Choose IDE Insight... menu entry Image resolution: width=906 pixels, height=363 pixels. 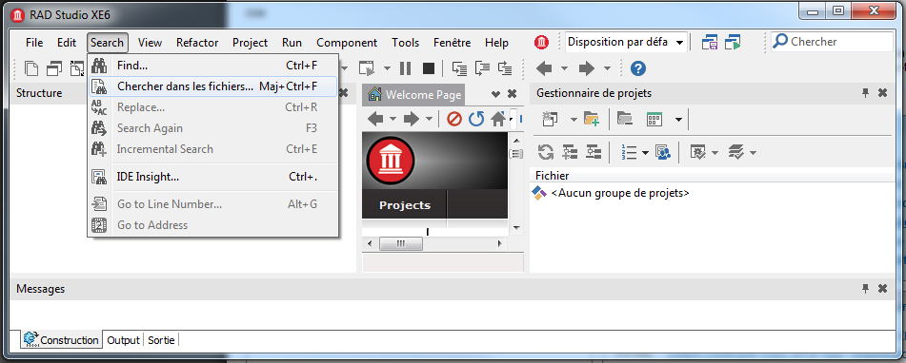click(212, 177)
